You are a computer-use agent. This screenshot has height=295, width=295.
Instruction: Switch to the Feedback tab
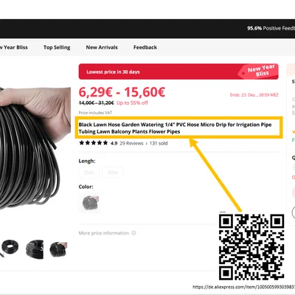145,47
